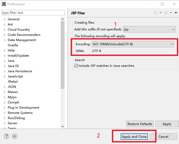
Task: Click the forward navigation arrow icon
Action: coord(166,13)
